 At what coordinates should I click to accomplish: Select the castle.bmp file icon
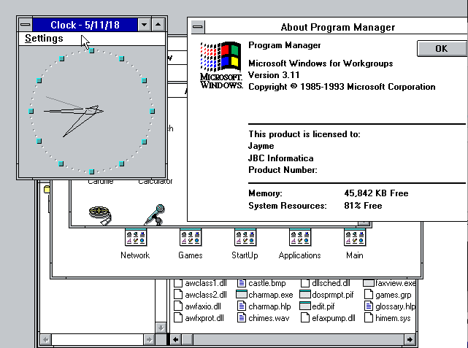click(x=242, y=283)
